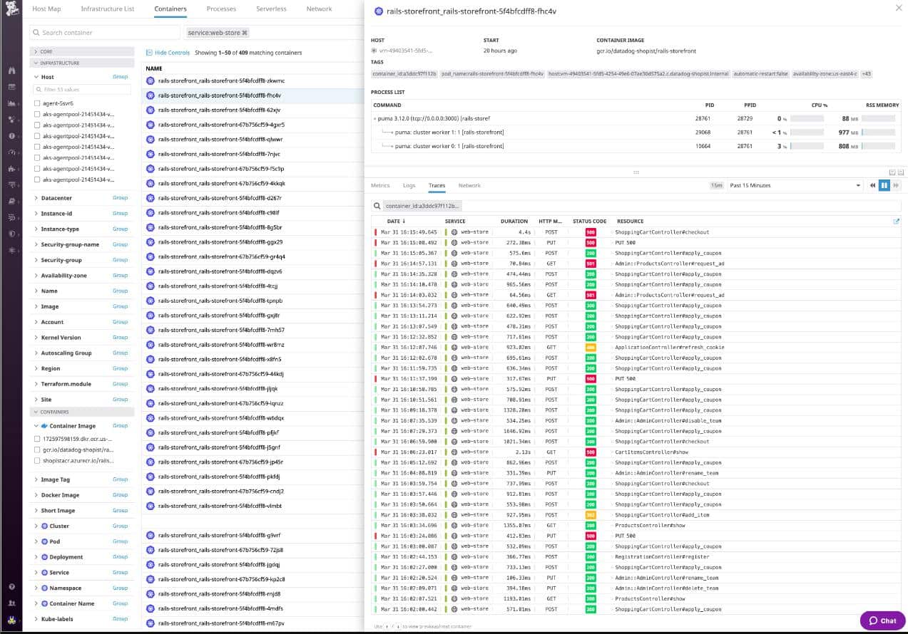The height and width of the screenshot is (634, 908).
Task: Check the shopistacr.azurecr.io container image checkbox
Action: coord(37,461)
